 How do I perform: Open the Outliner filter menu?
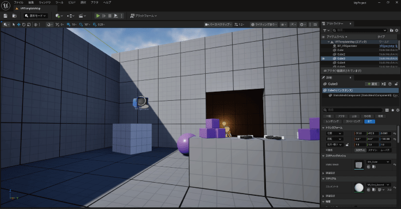pos(326,30)
